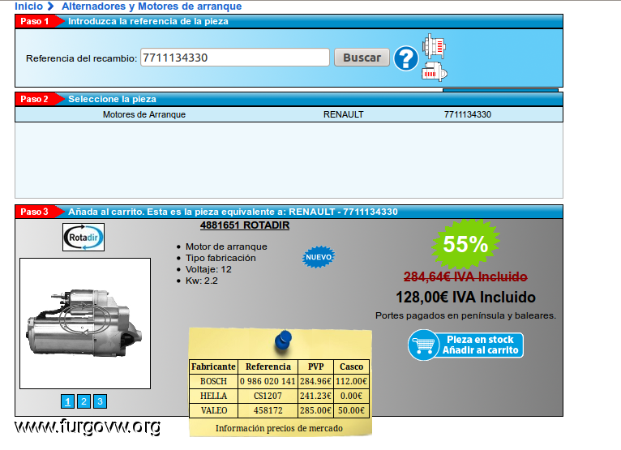
Task: Click the Seleccione la pieza heading
Action: point(112,99)
